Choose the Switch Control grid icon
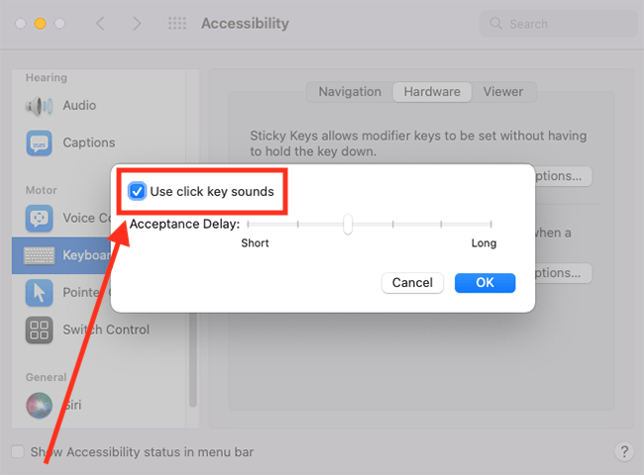 tap(39, 330)
